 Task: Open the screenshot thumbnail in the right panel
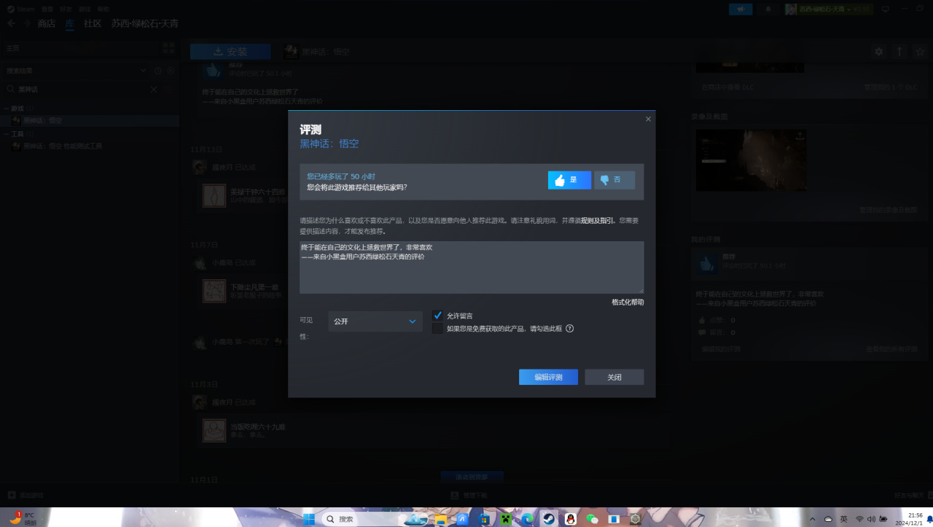[x=750, y=160]
